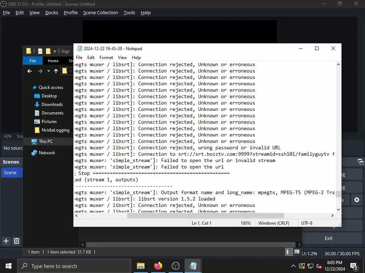This screenshot has width=365, height=273.
Task: Show hidden system tray icons
Action: (x=293, y=266)
